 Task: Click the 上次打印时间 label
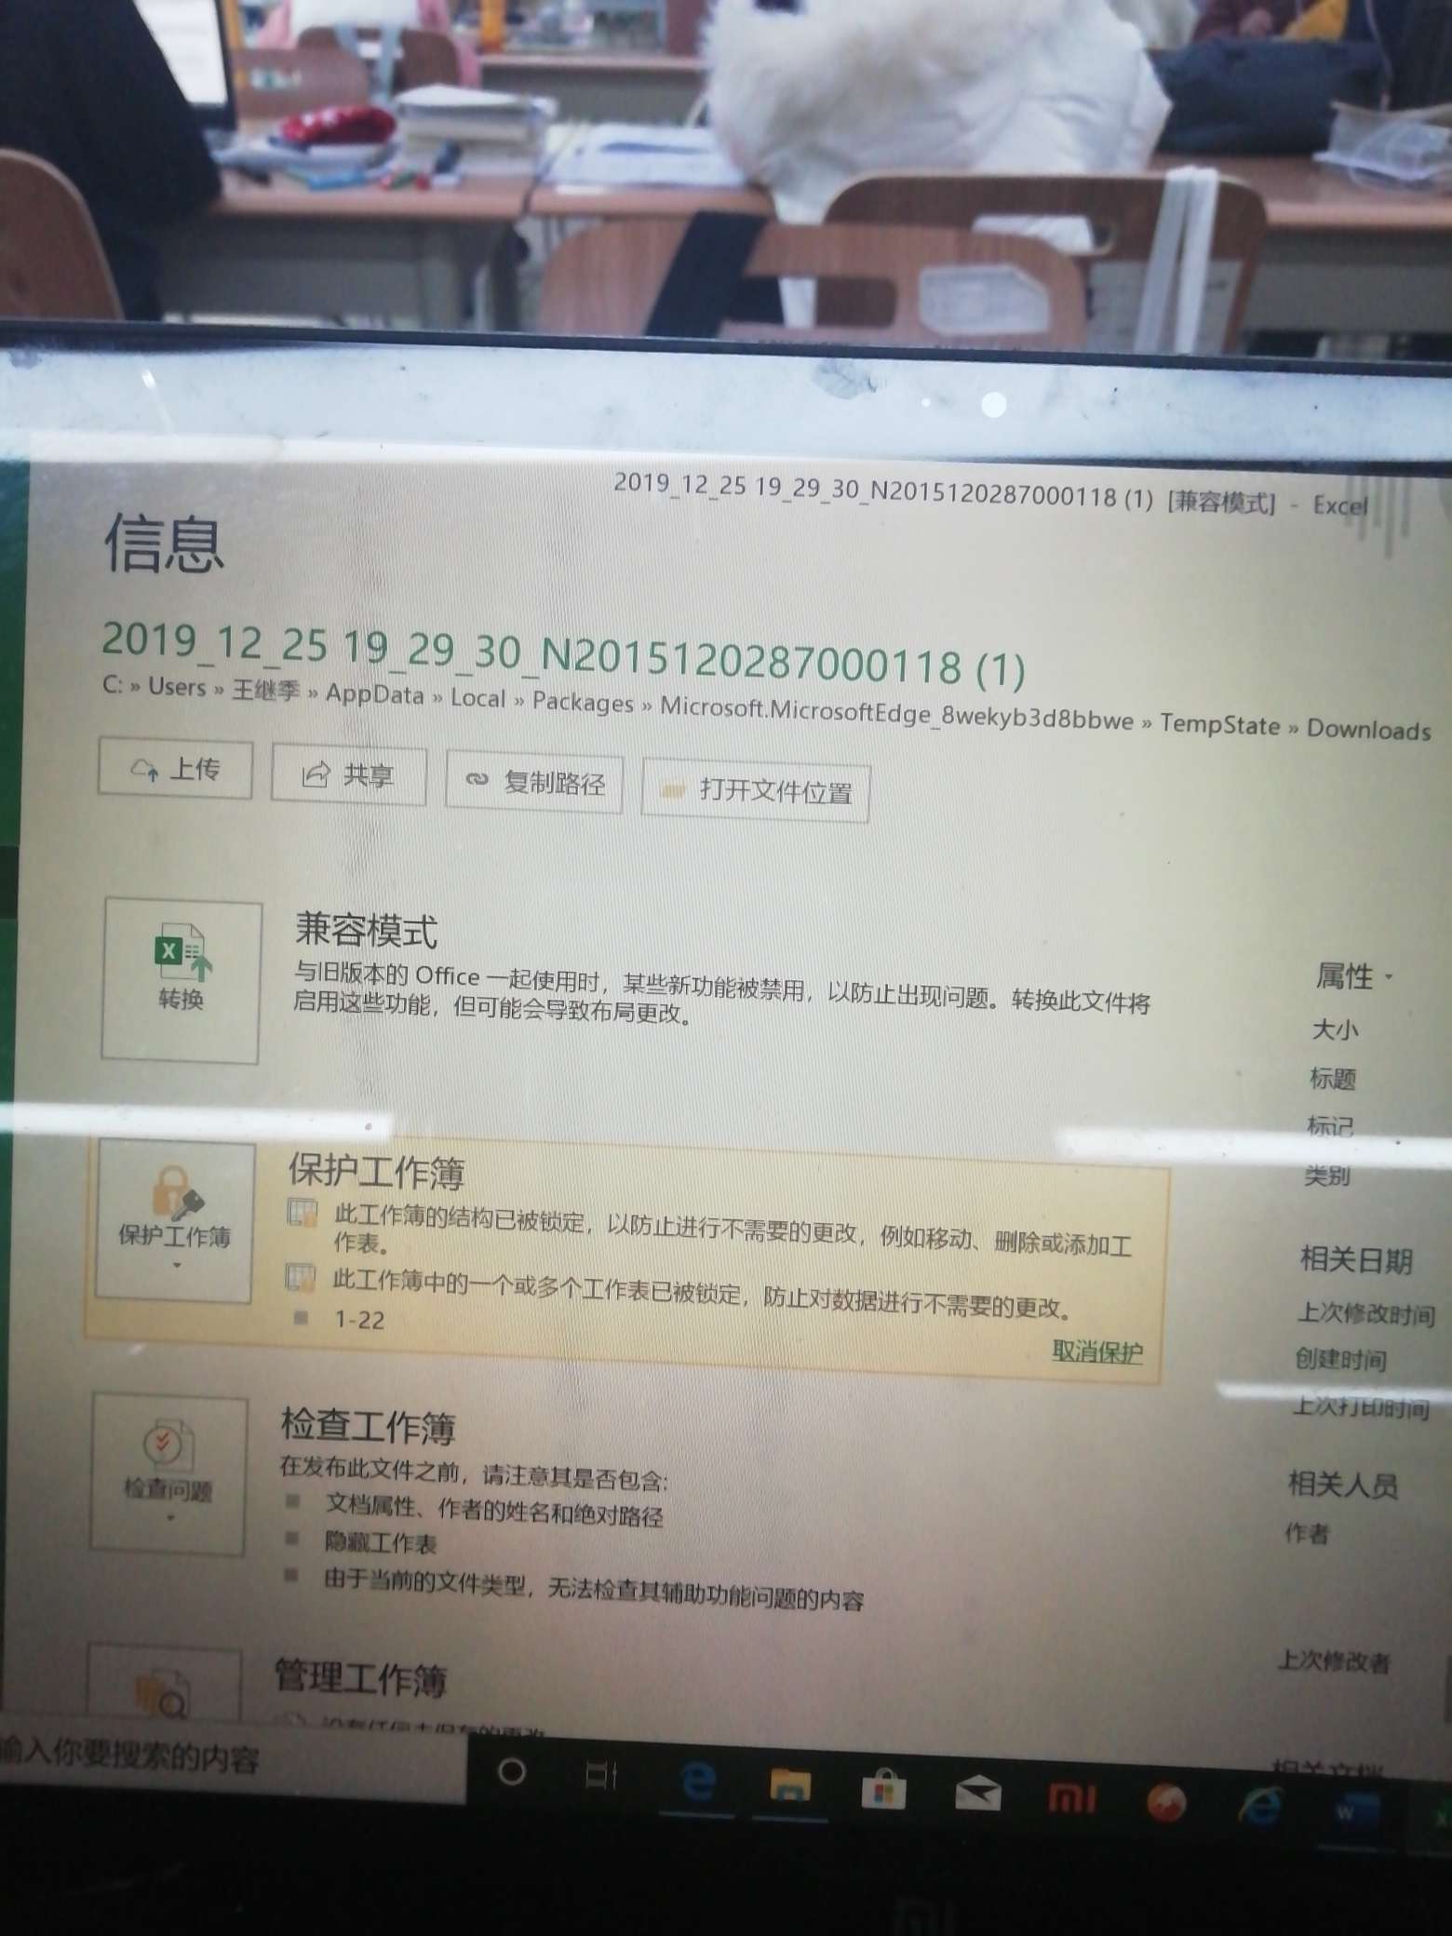[1361, 1407]
